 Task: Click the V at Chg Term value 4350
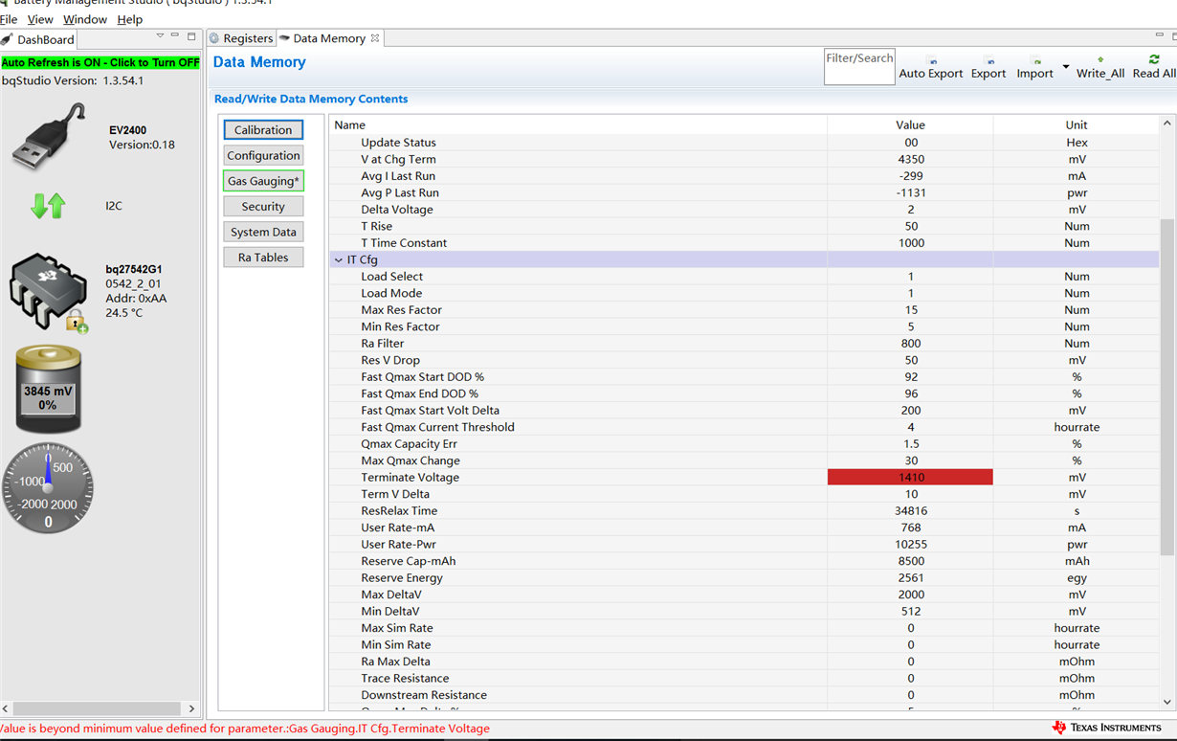point(910,159)
